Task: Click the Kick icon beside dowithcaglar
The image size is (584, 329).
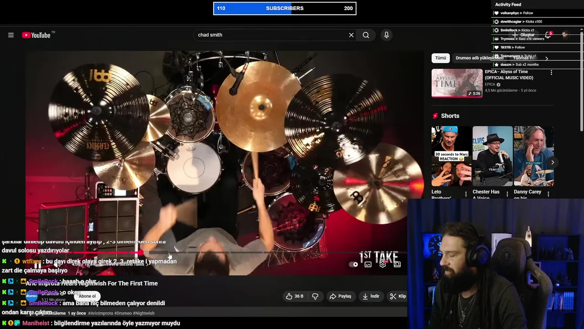Action: (x=496, y=21)
